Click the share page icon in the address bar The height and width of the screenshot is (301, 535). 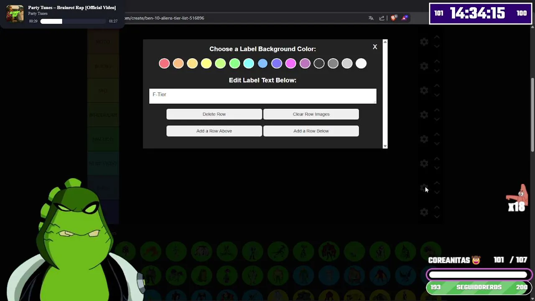(382, 18)
